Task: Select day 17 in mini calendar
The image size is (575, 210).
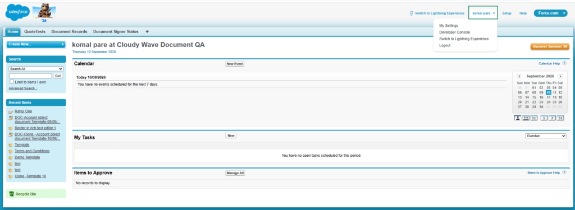Action: [x=549, y=97]
